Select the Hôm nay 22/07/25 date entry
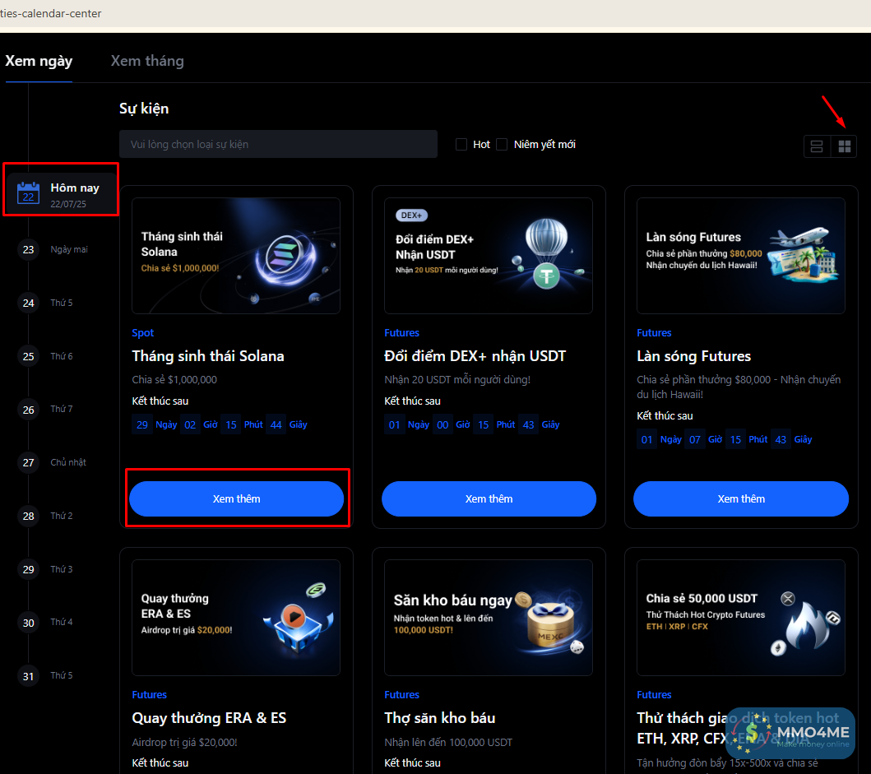This screenshot has width=871, height=774. (x=61, y=193)
